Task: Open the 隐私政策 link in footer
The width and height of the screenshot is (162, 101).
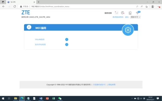Action: 112,85
